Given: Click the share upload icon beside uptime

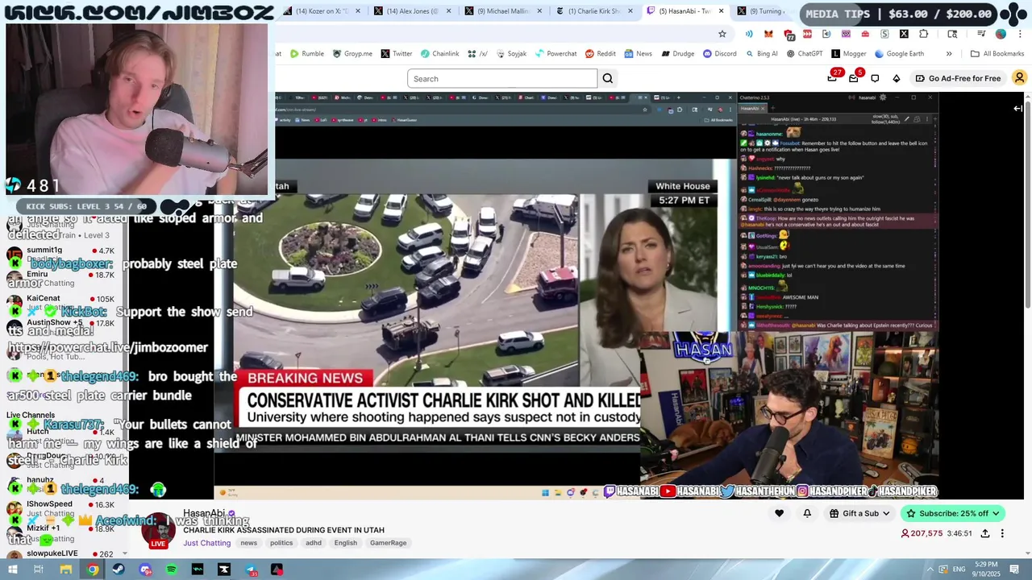Looking at the screenshot, I should 984,533.
